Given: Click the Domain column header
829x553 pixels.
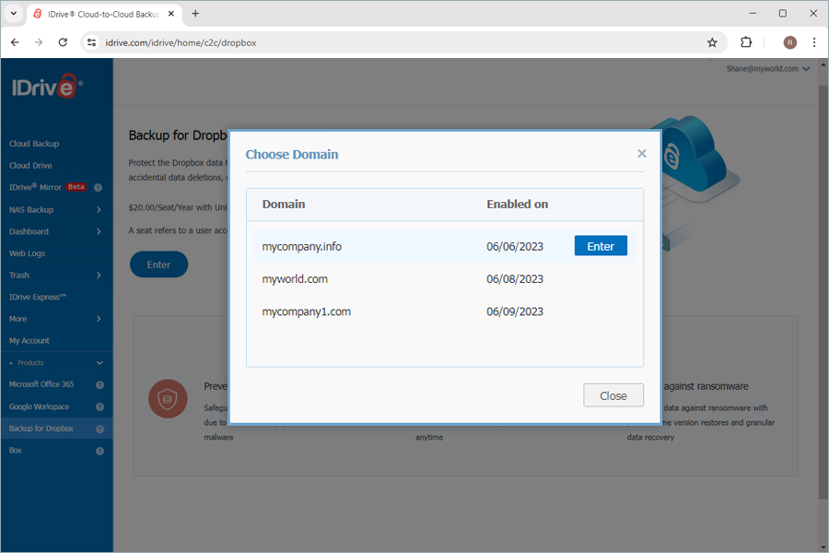Looking at the screenshot, I should tap(284, 205).
